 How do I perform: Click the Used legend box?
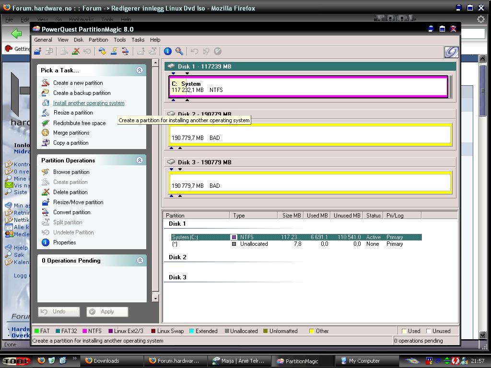404,331
